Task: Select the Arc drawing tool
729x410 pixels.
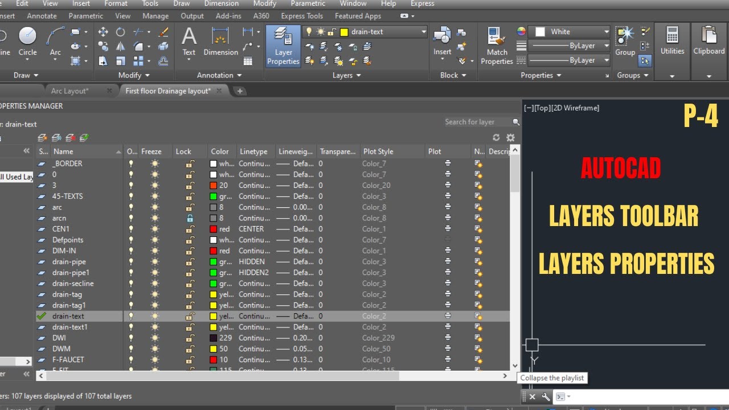Action: tap(55, 42)
